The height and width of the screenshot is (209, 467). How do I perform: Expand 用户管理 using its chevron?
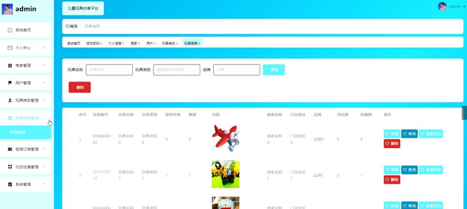point(44,82)
